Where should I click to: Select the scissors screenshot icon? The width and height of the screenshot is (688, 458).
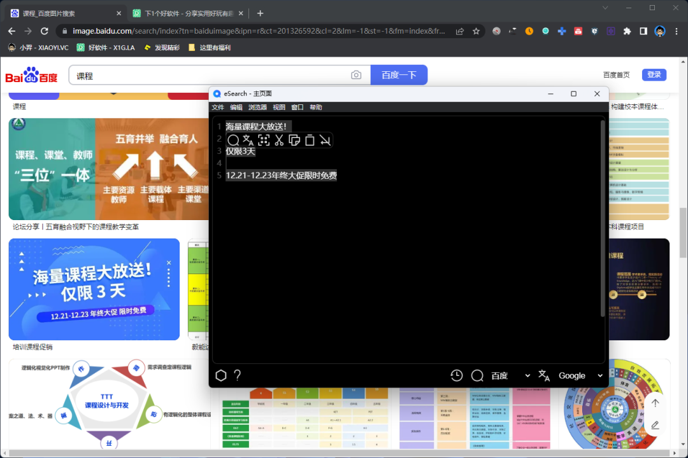pyautogui.click(x=279, y=141)
